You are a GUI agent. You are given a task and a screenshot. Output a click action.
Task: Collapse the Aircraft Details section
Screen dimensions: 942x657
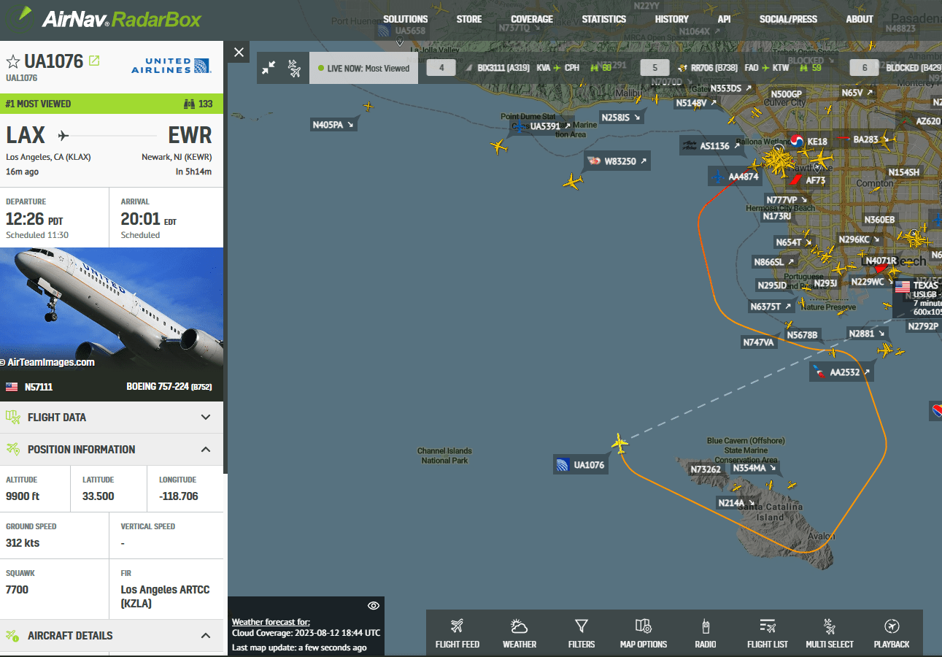pos(112,636)
